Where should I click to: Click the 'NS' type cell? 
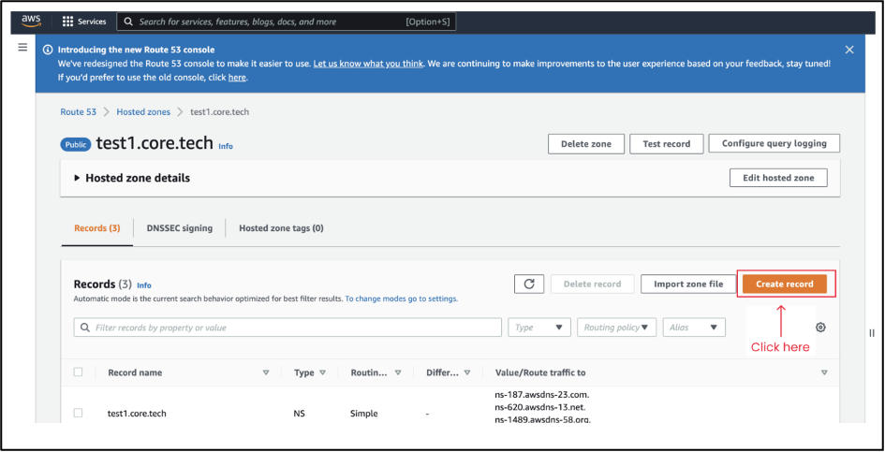coord(299,414)
